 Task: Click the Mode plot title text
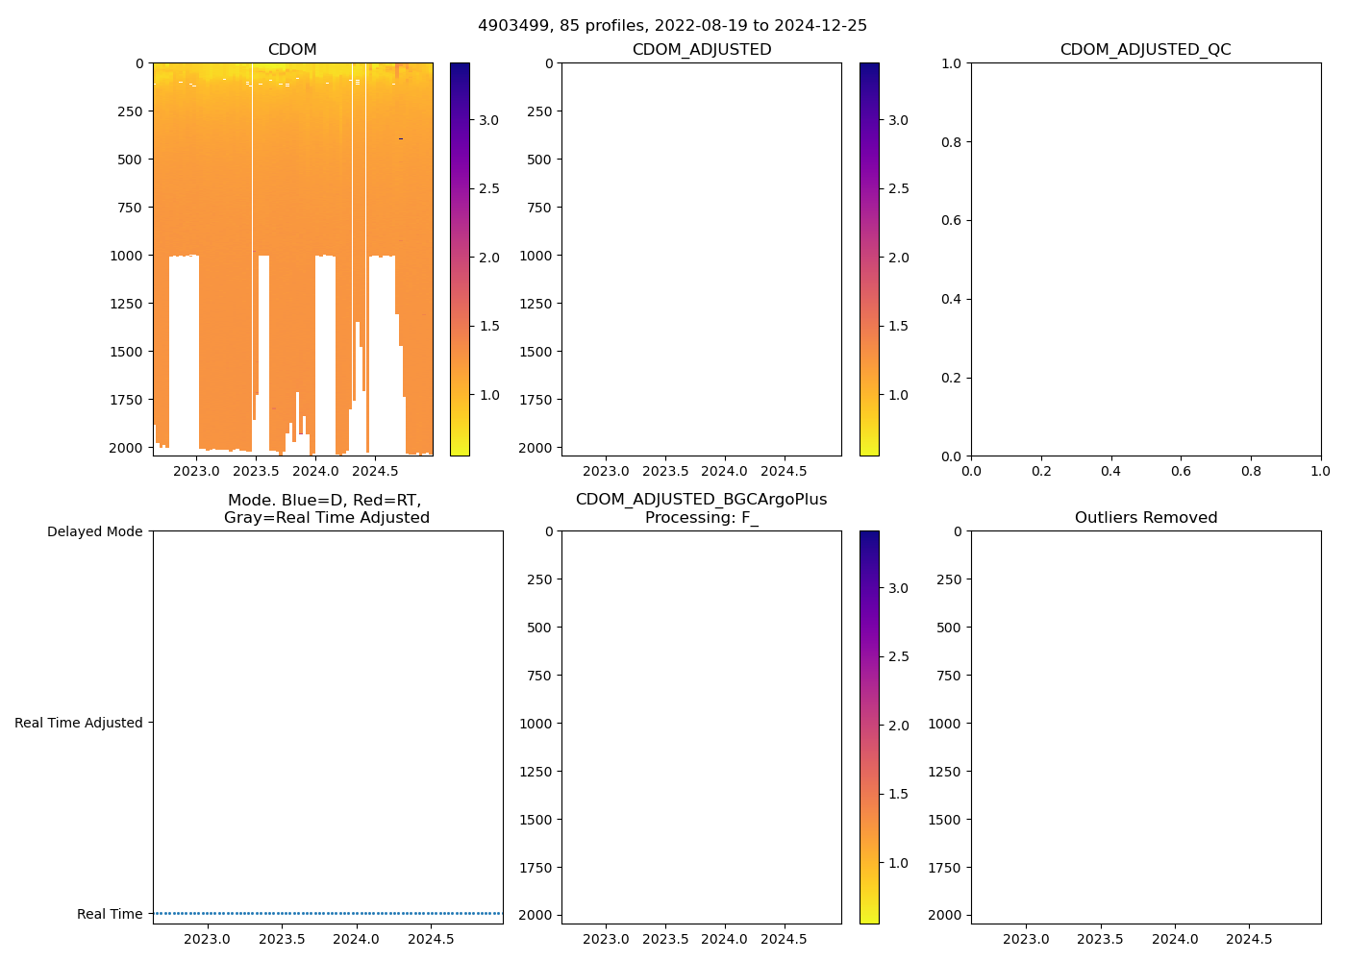[326, 508]
